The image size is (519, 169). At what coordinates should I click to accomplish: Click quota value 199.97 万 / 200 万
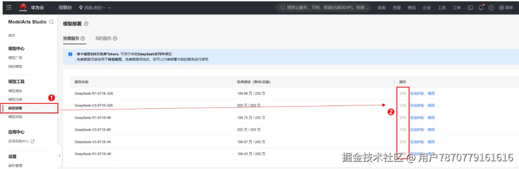[x=251, y=142]
